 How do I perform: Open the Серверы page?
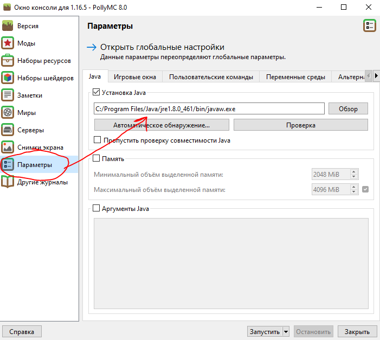point(30,130)
